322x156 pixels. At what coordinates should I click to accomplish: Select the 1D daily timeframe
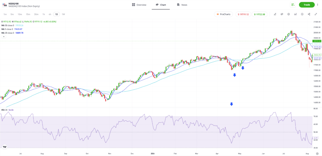tap(57, 14)
